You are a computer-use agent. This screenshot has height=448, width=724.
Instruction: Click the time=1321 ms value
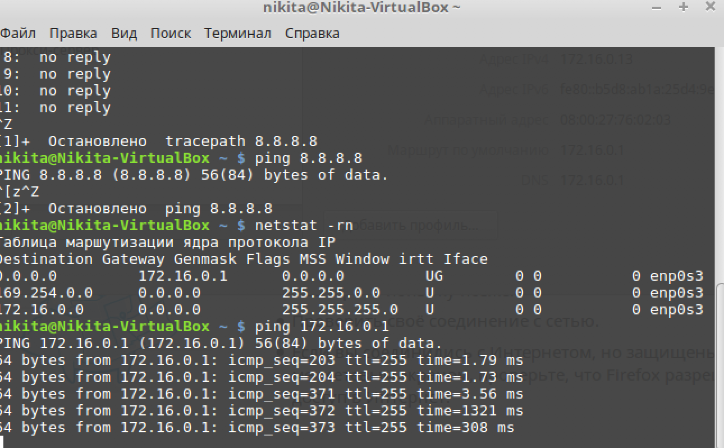click(470, 410)
